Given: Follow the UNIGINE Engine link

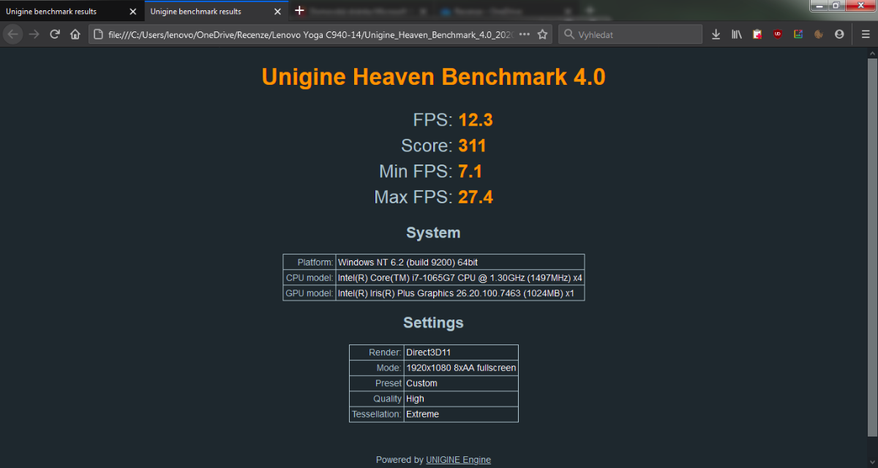Looking at the screenshot, I should (458, 460).
